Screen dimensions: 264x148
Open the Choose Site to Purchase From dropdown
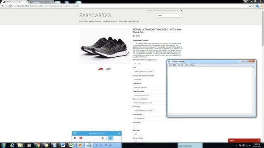pos(138,79)
